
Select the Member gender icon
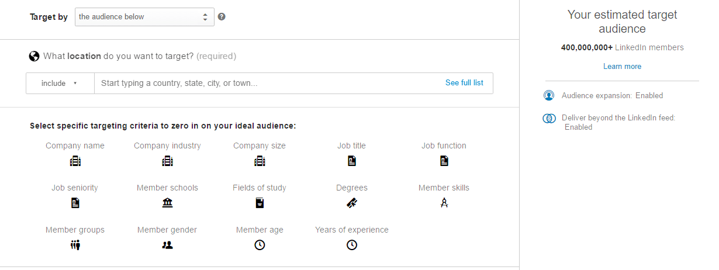click(x=167, y=245)
